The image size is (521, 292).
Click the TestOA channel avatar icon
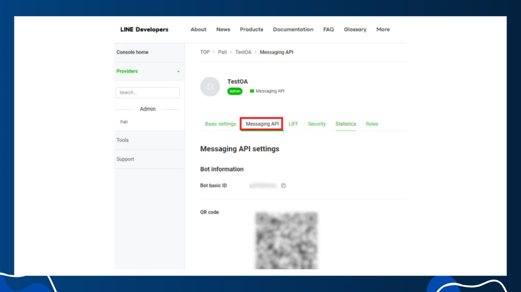click(x=210, y=86)
